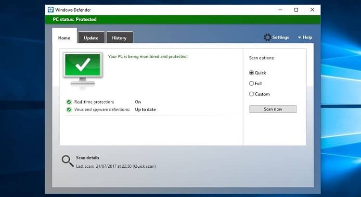This screenshot has height=197, width=361.
Task: Close the Windows Defender window
Action: pyautogui.click(x=312, y=10)
